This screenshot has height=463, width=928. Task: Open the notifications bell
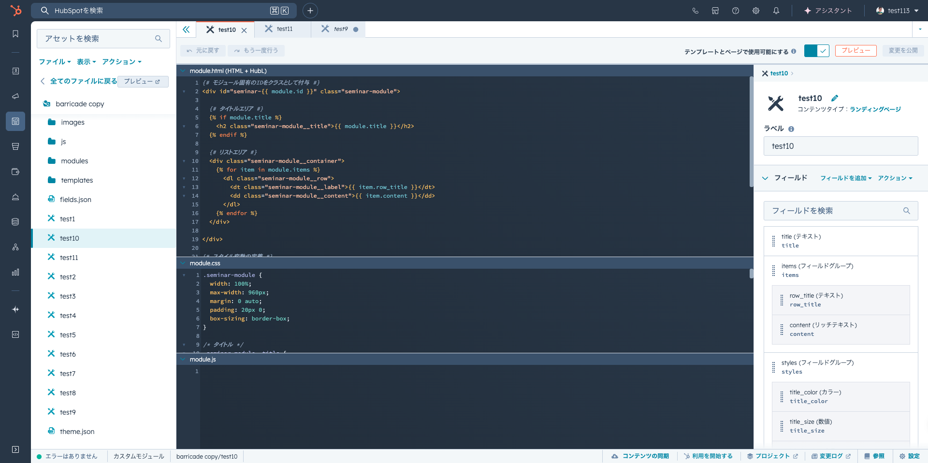pyautogui.click(x=776, y=11)
